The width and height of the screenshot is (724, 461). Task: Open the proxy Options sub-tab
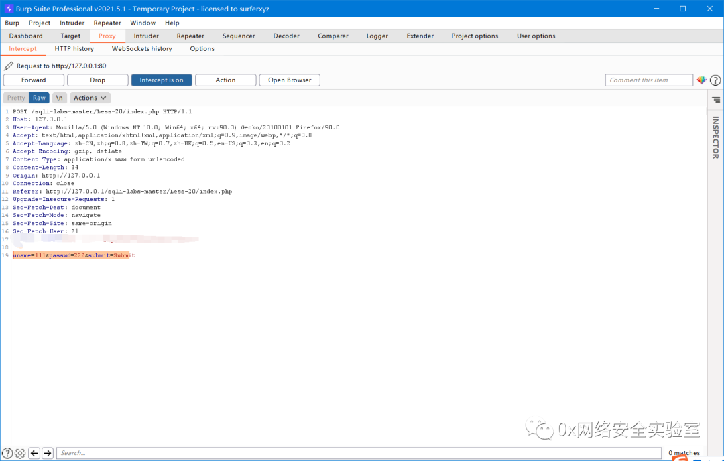pos(202,49)
